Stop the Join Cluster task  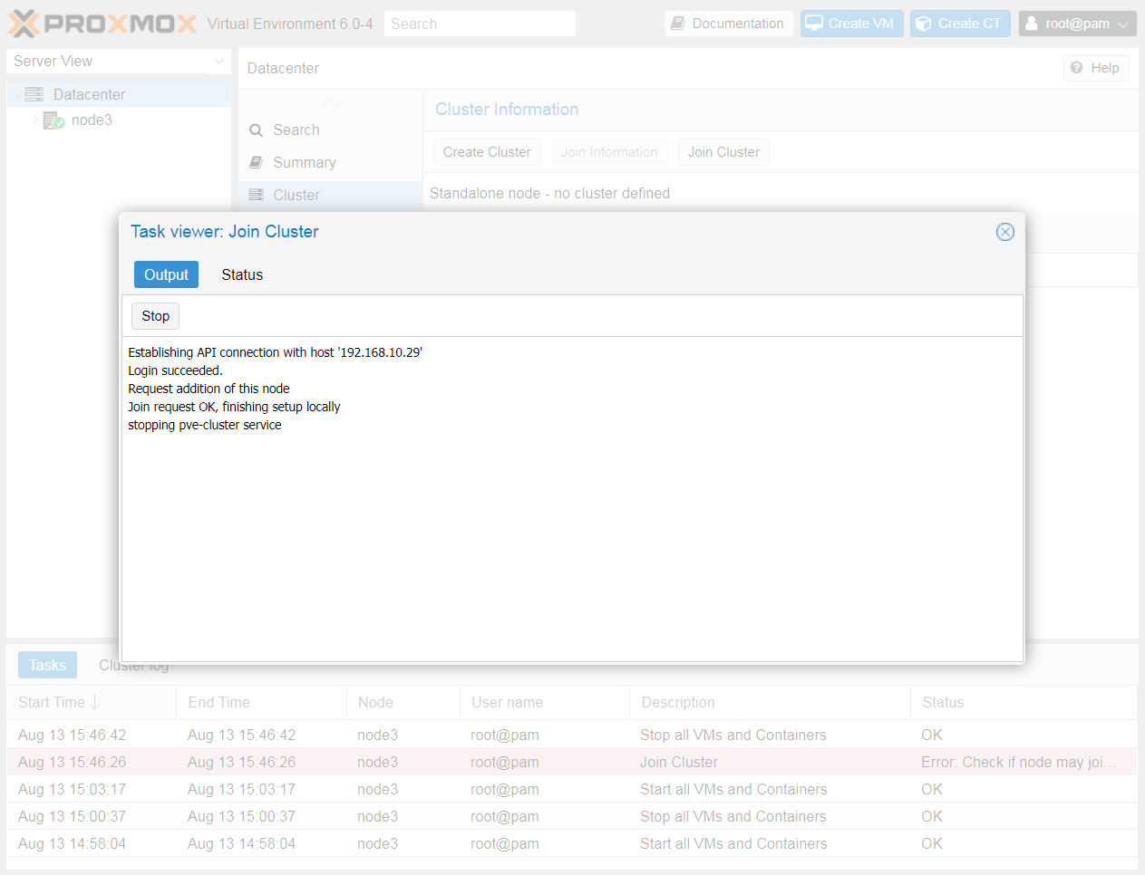click(156, 316)
